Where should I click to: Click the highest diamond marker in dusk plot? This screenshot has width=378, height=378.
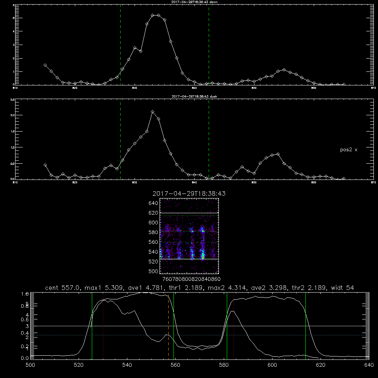152,112
